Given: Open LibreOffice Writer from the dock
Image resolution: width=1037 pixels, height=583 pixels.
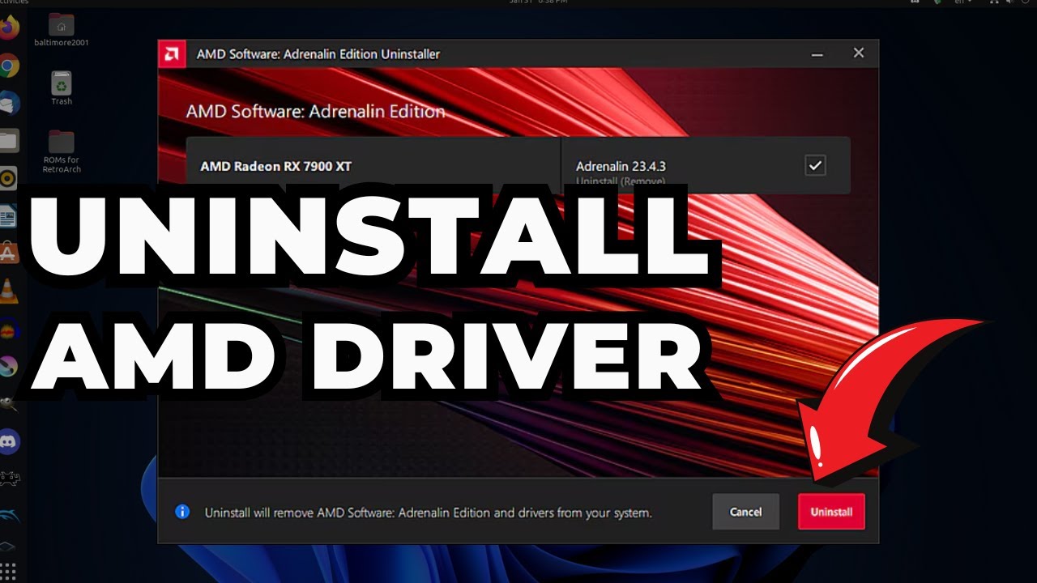Looking at the screenshot, I should 9,216.
